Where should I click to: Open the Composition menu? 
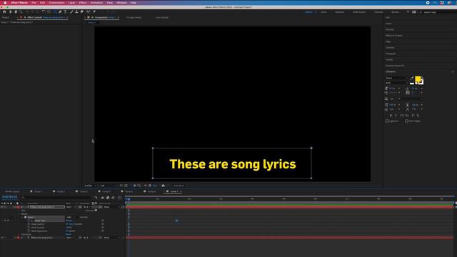click(x=56, y=3)
